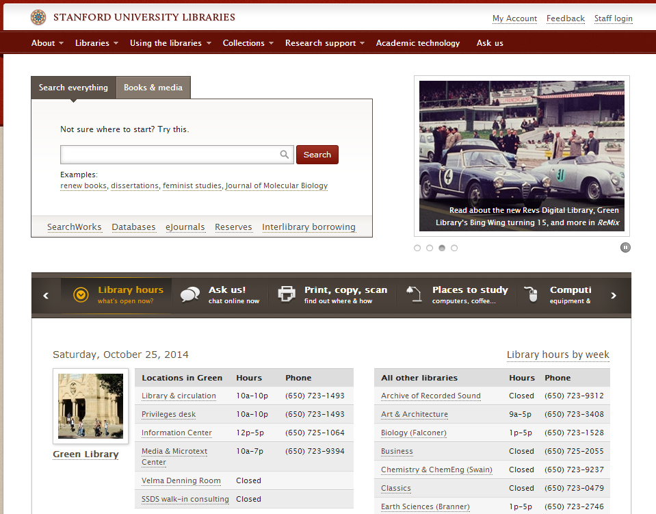Click the Library hours clock icon
The height and width of the screenshot is (514, 656).
coord(81,295)
